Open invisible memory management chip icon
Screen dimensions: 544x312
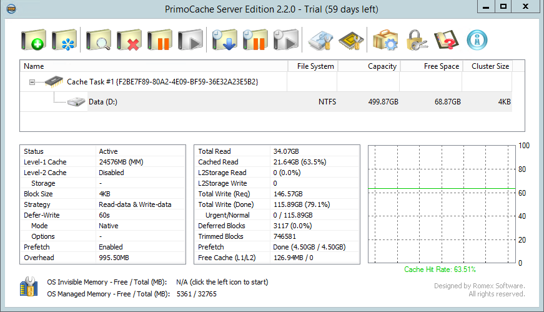coord(351,41)
